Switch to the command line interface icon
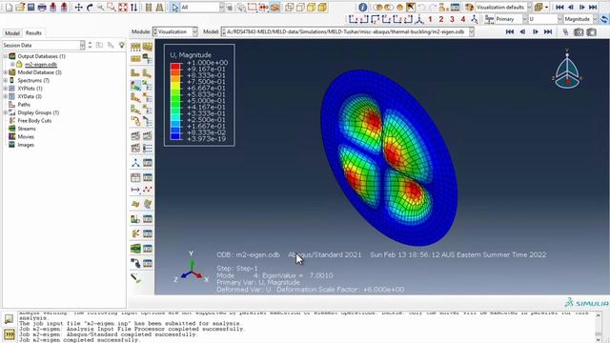This screenshot has width=610, height=343. [9, 334]
